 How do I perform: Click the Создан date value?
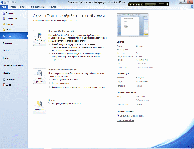tap(142, 82)
